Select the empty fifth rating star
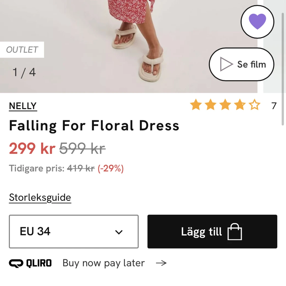Image resolution: width=286 pixels, height=286 pixels. tap(254, 104)
